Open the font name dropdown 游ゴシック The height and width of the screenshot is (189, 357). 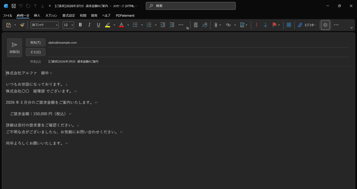45,25
